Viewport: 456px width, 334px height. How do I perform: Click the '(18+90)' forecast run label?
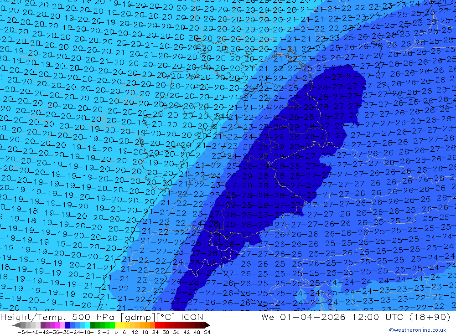(430, 317)
